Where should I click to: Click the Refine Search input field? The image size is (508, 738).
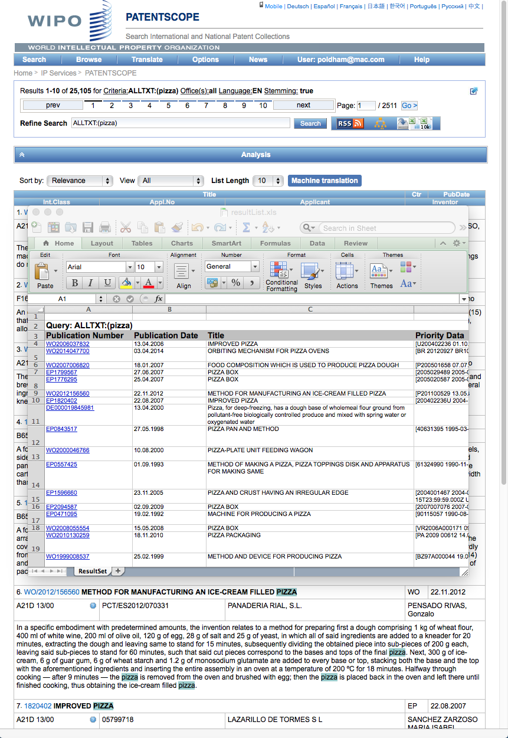(x=181, y=123)
